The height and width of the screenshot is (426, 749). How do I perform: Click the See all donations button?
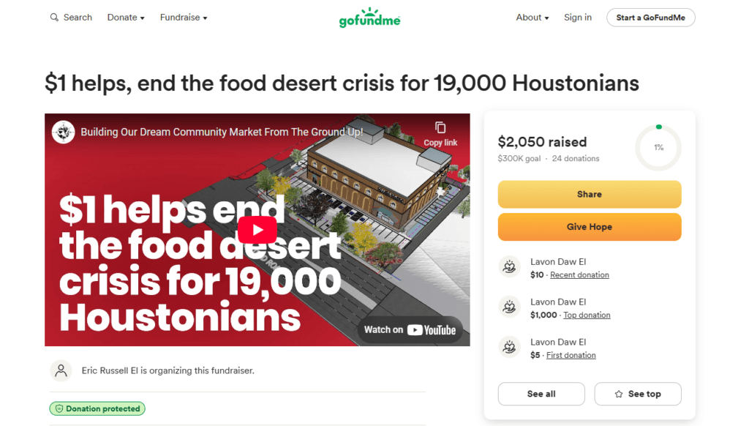[x=541, y=394]
